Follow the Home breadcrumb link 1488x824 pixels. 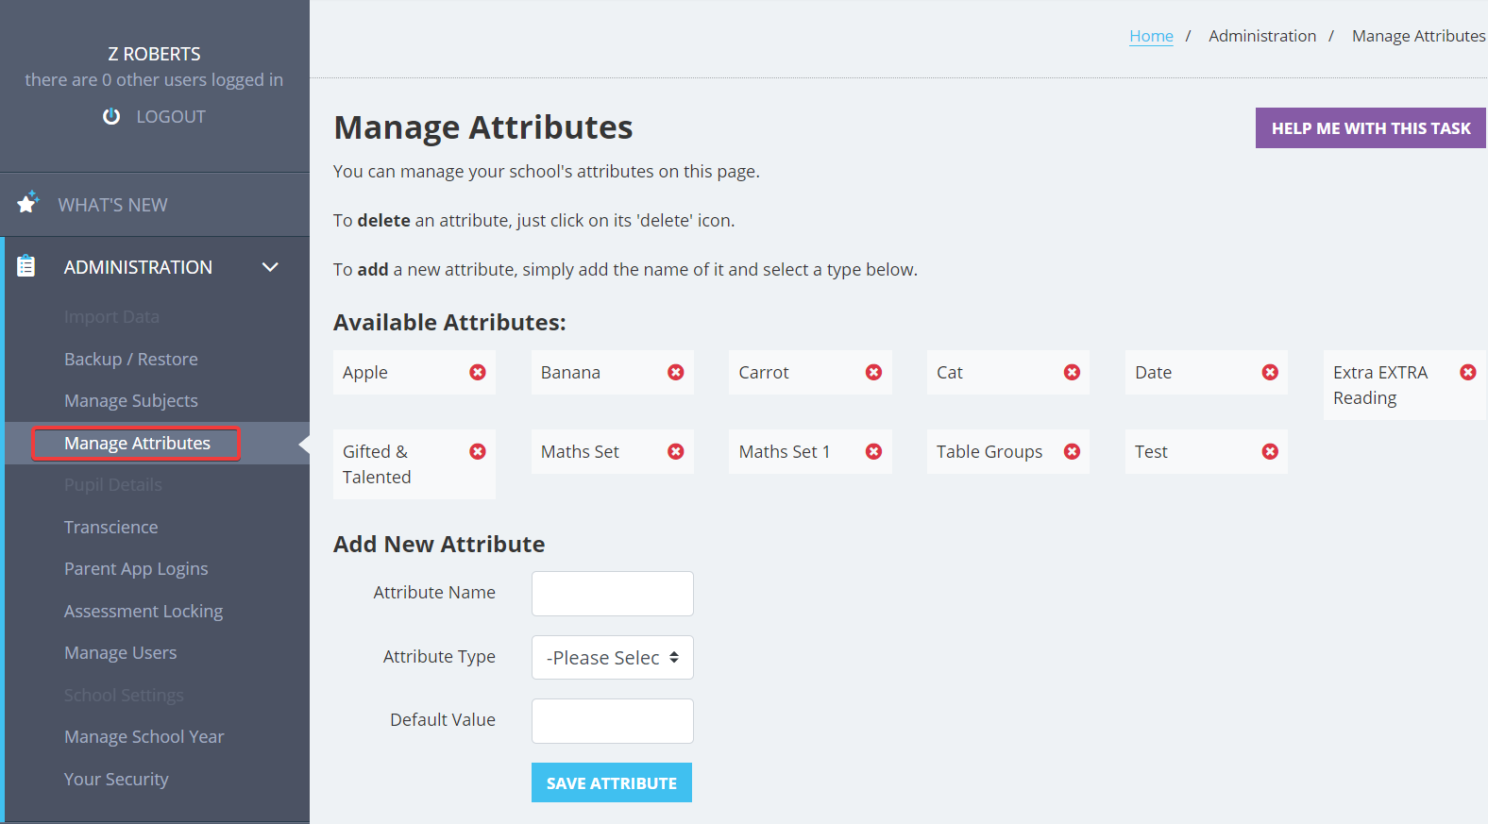(x=1151, y=36)
